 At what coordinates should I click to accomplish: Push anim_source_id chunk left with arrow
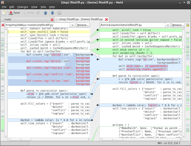coord(98,50)
